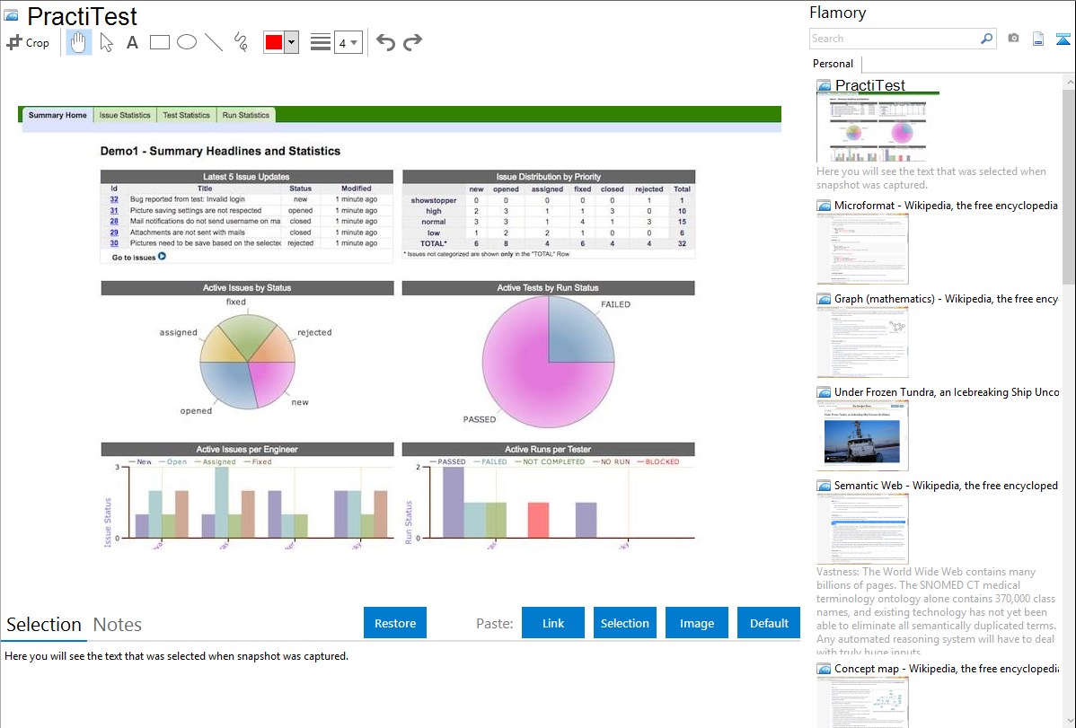Click the 'Bug reported from test: Invalid login' title
The width and height of the screenshot is (1076, 728).
[x=188, y=199]
